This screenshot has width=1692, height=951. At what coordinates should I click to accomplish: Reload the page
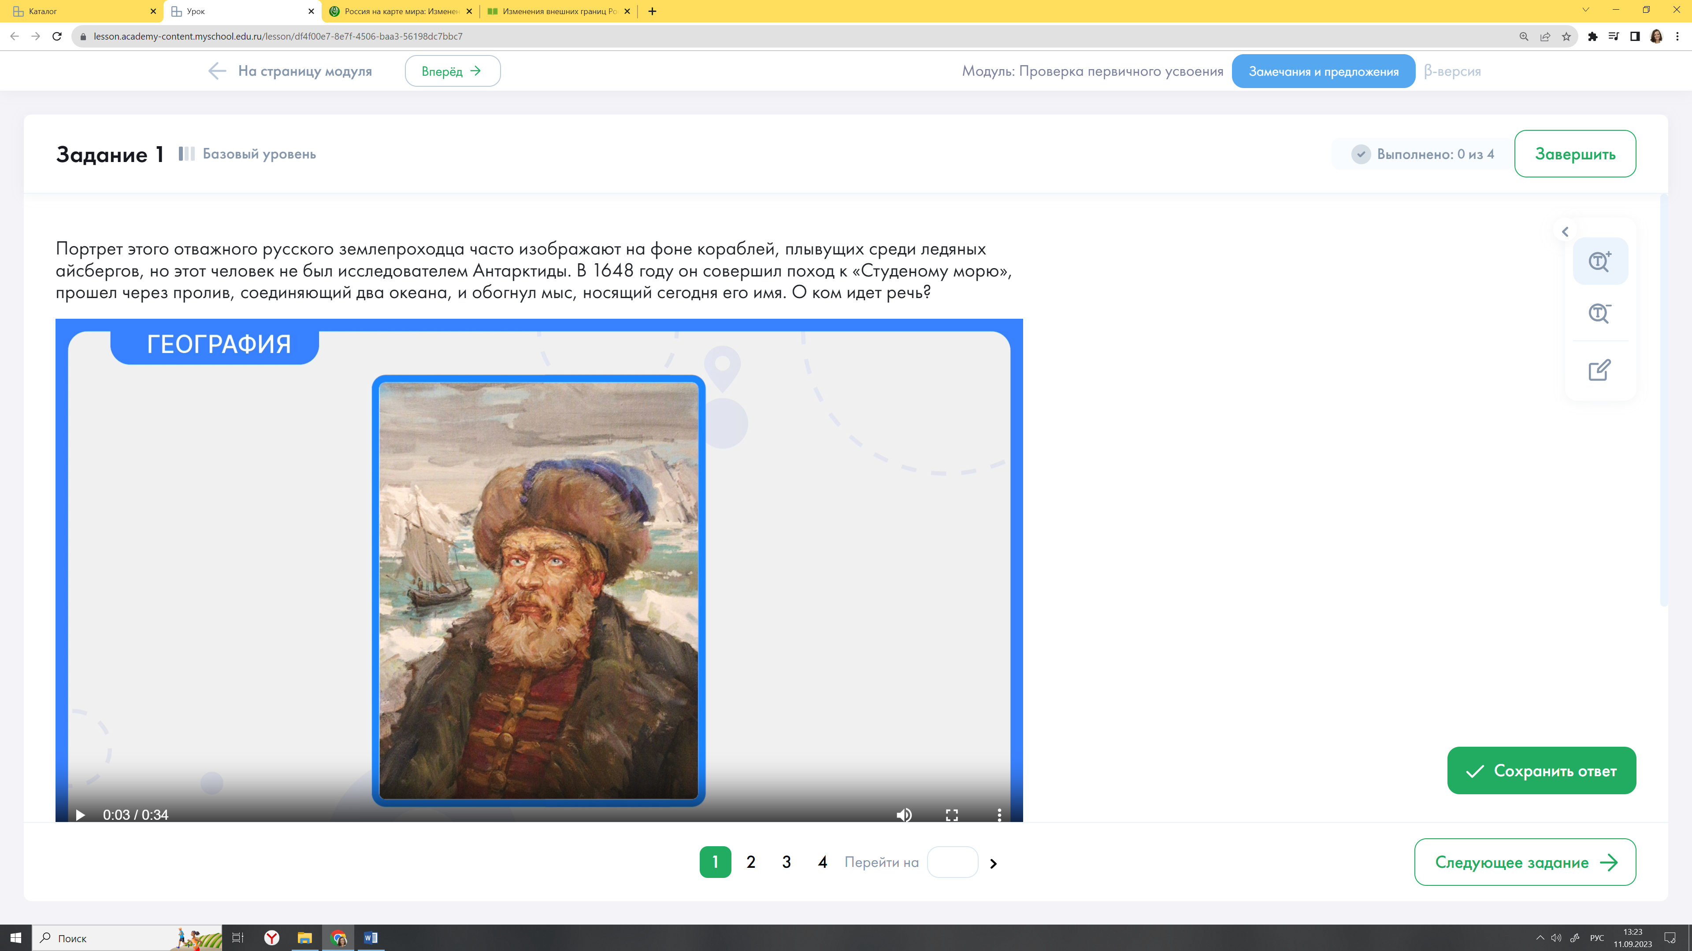(57, 36)
